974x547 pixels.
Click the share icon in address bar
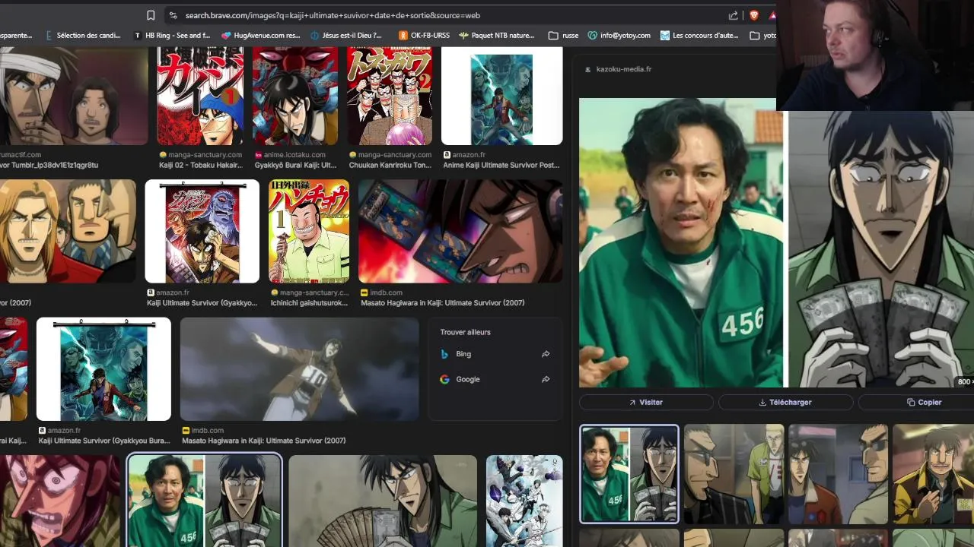coord(733,15)
